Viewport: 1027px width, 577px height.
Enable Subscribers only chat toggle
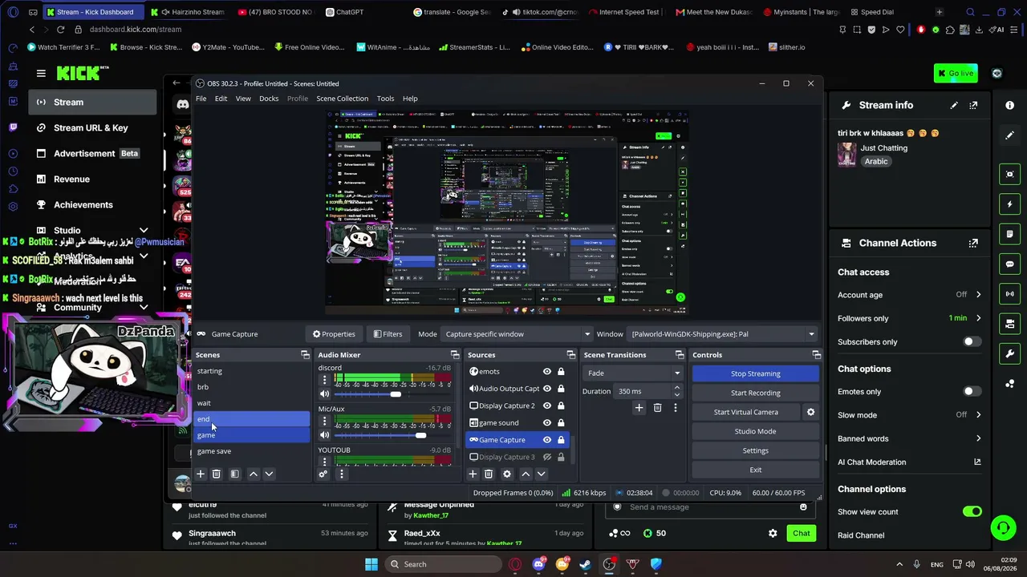click(972, 341)
